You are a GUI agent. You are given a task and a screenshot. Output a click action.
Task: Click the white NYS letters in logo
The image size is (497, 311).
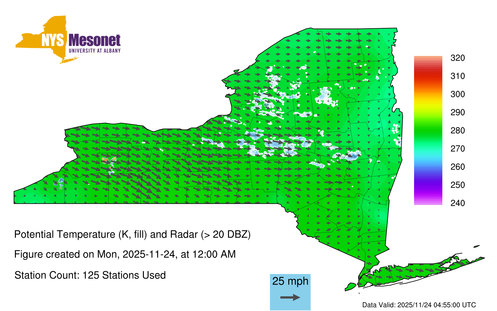click(x=53, y=41)
